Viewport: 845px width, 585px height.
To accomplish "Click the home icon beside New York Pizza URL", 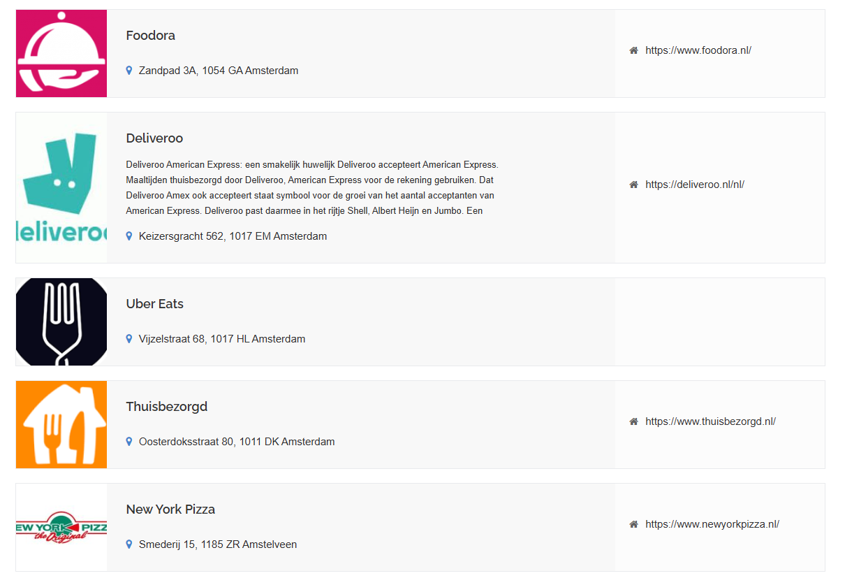I will coord(633,524).
